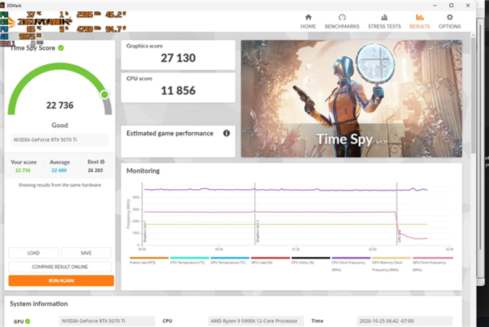Click the SAVE button

[x=86, y=253]
